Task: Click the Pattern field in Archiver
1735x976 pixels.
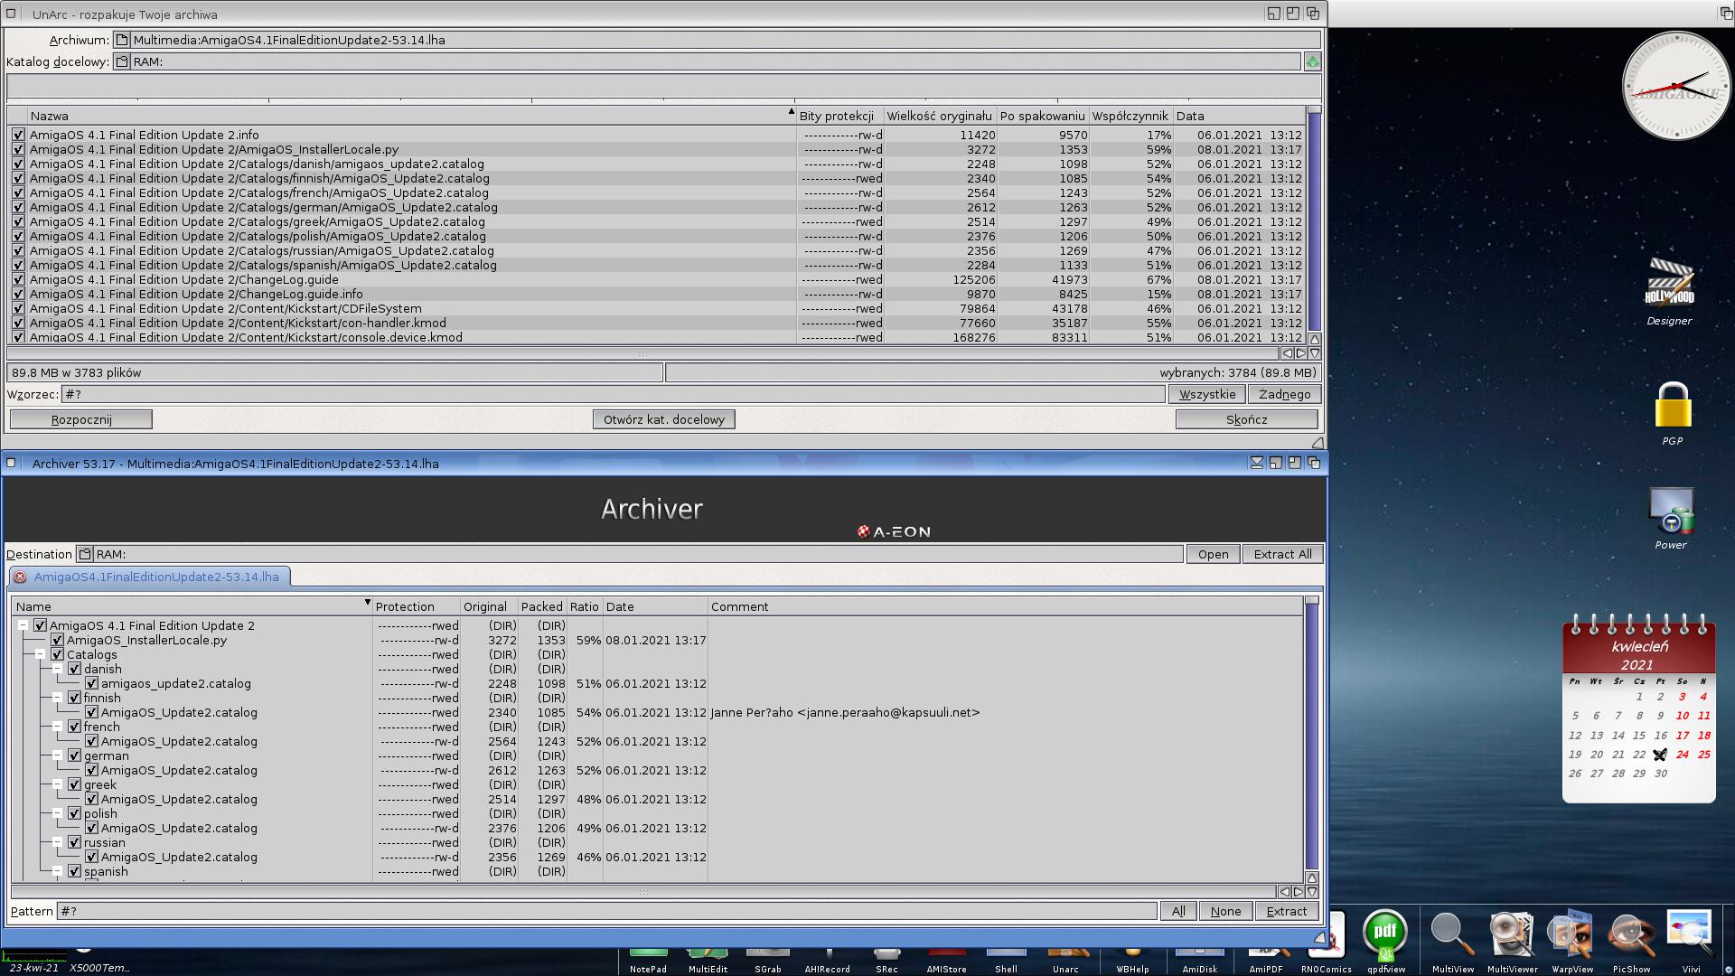Action: 607,911
